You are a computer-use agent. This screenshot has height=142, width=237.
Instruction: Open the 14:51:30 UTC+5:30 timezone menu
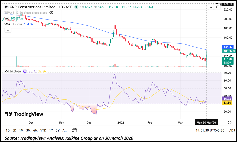point(210,130)
